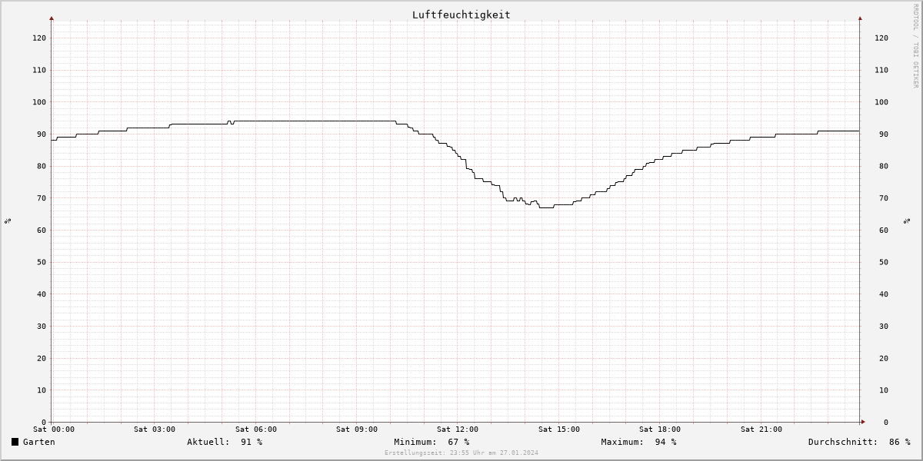Click the Sat 15:00 axis label
Image resolution: width=923 pixels, height=461 pixels.
[559, 429]
